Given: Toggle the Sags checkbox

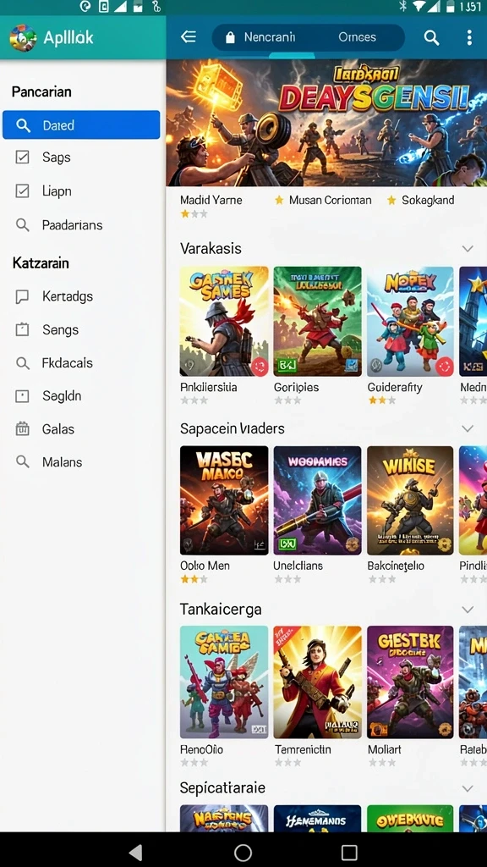Looking at the screenshot, I should click(22, 157).
